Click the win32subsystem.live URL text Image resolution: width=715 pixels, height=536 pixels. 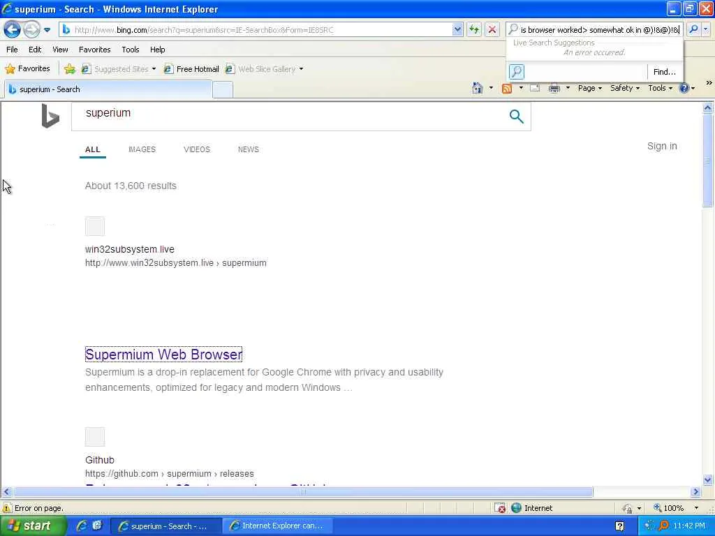[x=175, y=263]
